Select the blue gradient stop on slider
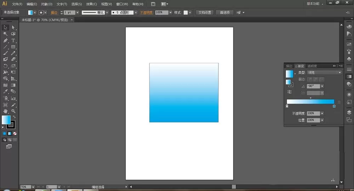The image size is (354, 191). pos(334,106)
